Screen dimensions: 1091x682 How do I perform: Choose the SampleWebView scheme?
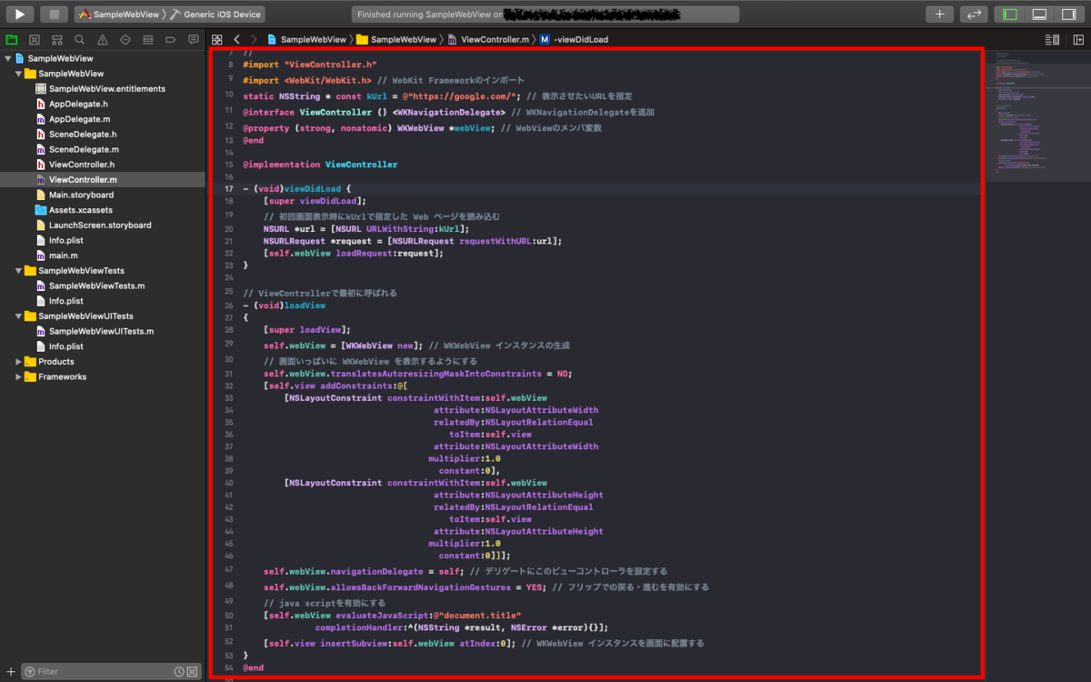click(x=118, y=14)
